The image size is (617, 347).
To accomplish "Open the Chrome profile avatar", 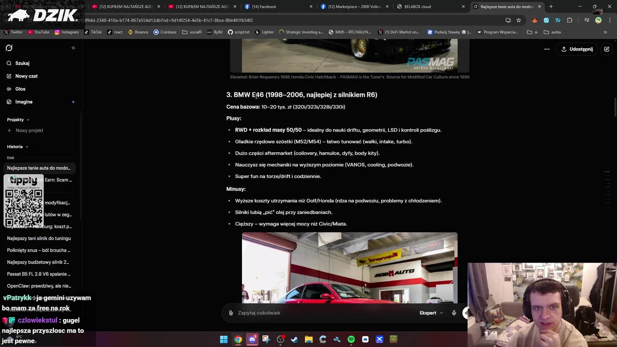I will coord(598,20).
